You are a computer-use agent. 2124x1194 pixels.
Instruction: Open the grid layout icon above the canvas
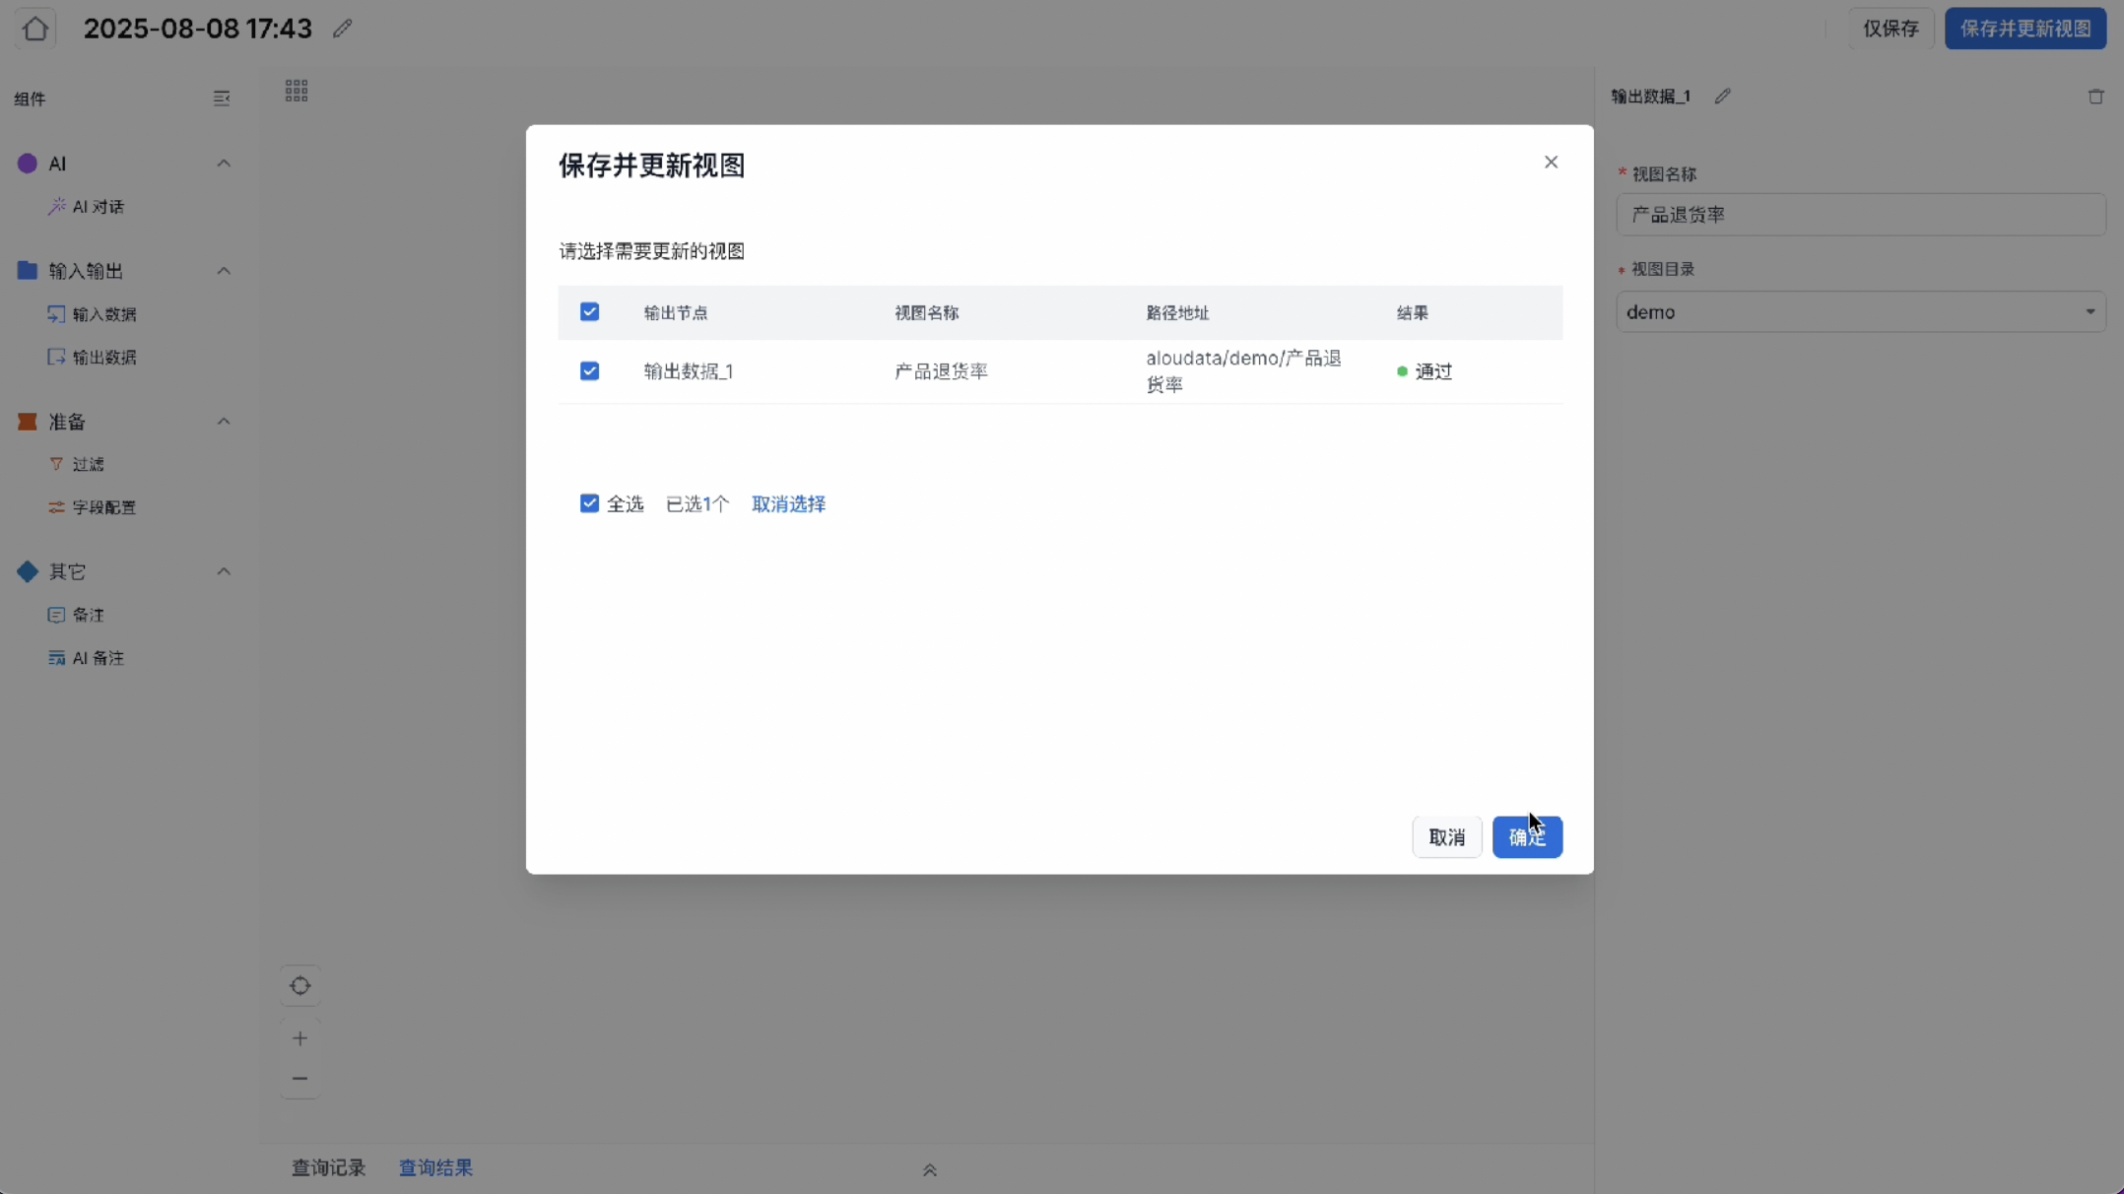pos(297,92)
